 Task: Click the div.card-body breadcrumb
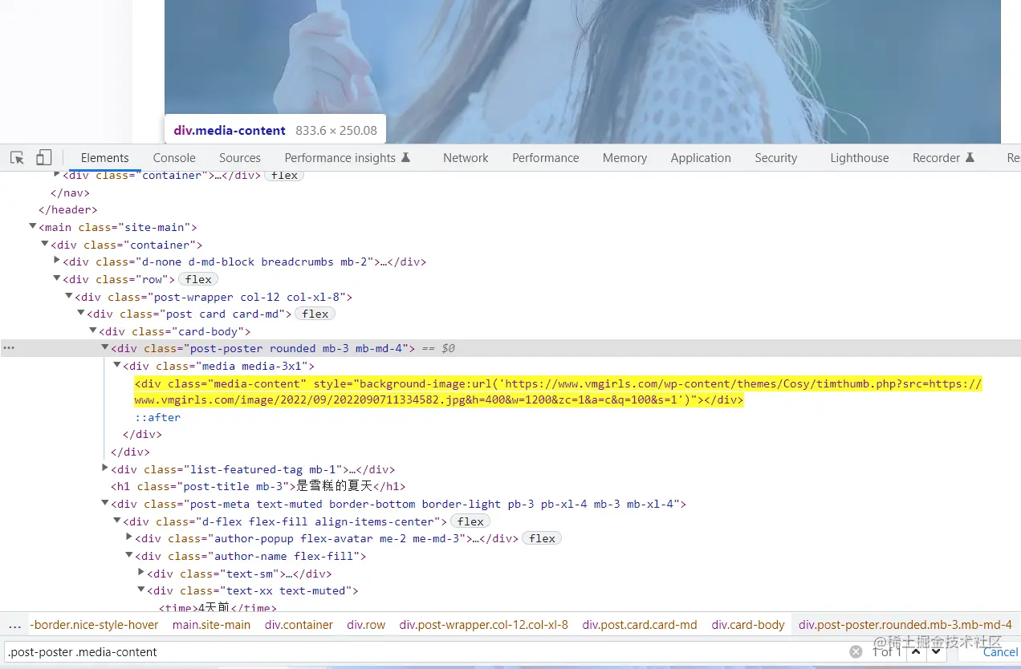click(x=748, y=625)
